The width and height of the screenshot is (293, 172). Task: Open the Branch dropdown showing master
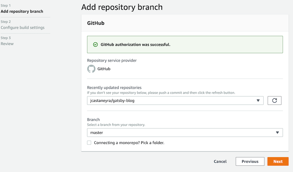185,133
